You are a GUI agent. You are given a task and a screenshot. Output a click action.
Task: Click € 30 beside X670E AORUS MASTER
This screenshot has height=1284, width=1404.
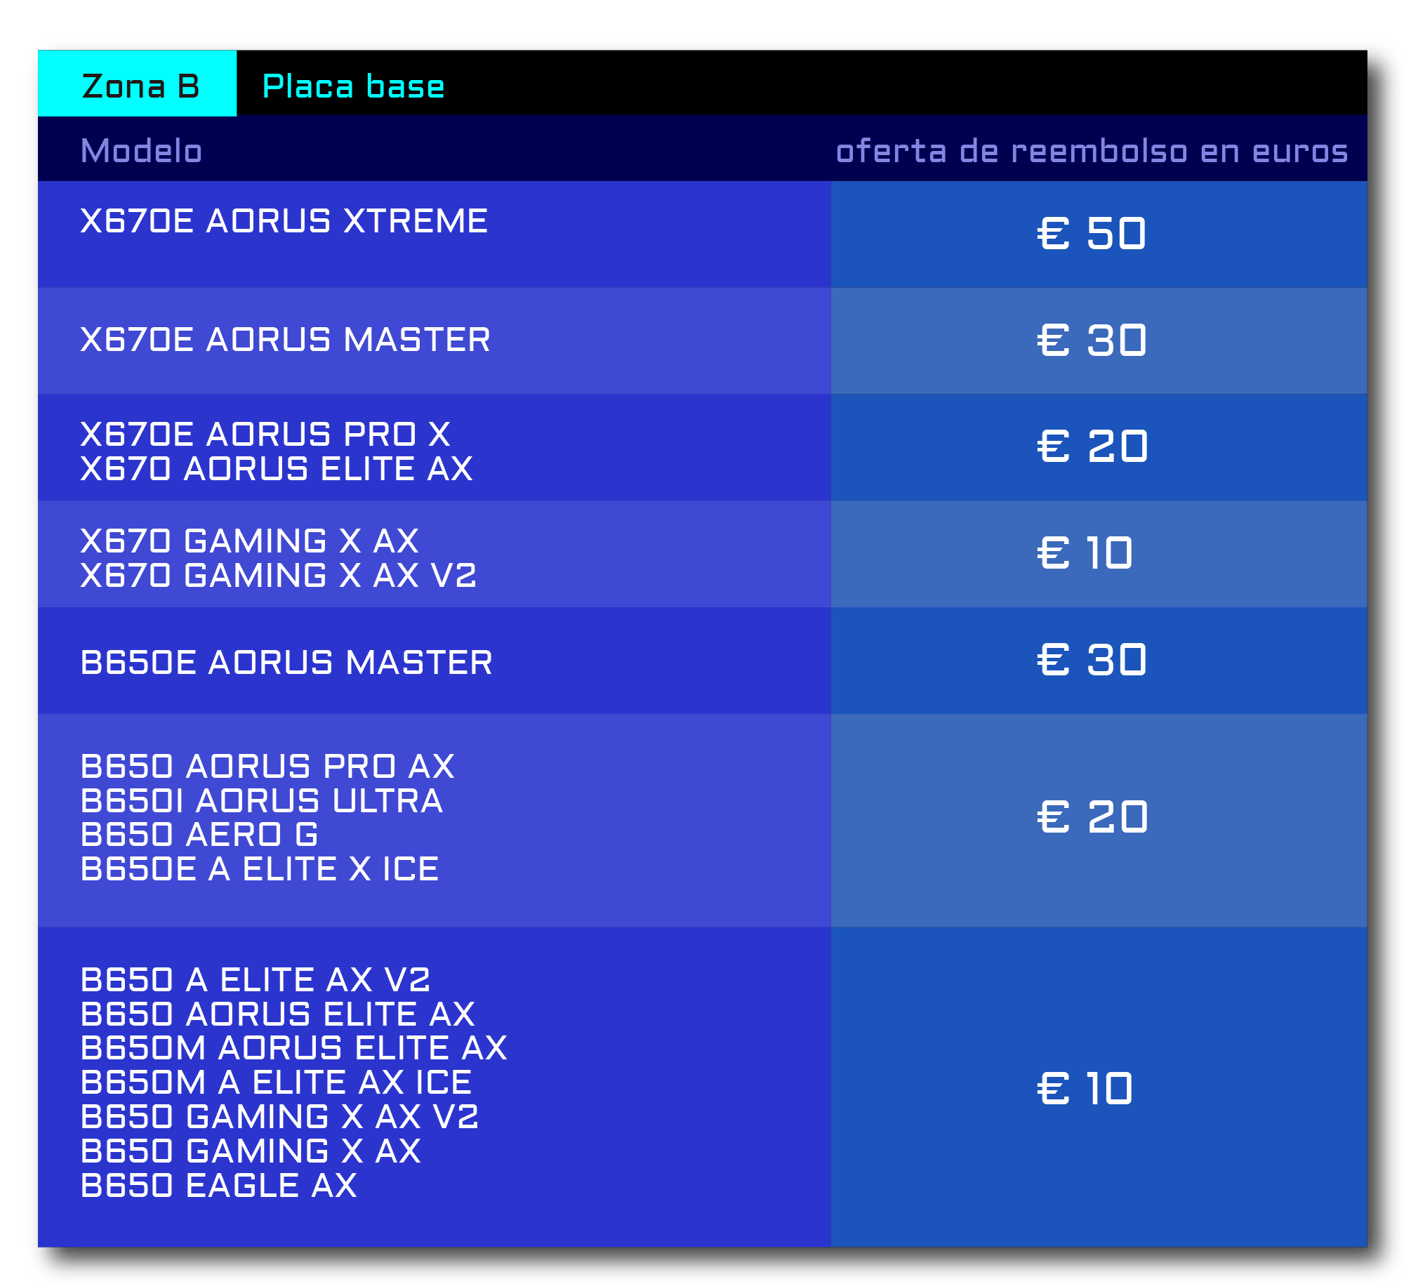point(1092,340)
